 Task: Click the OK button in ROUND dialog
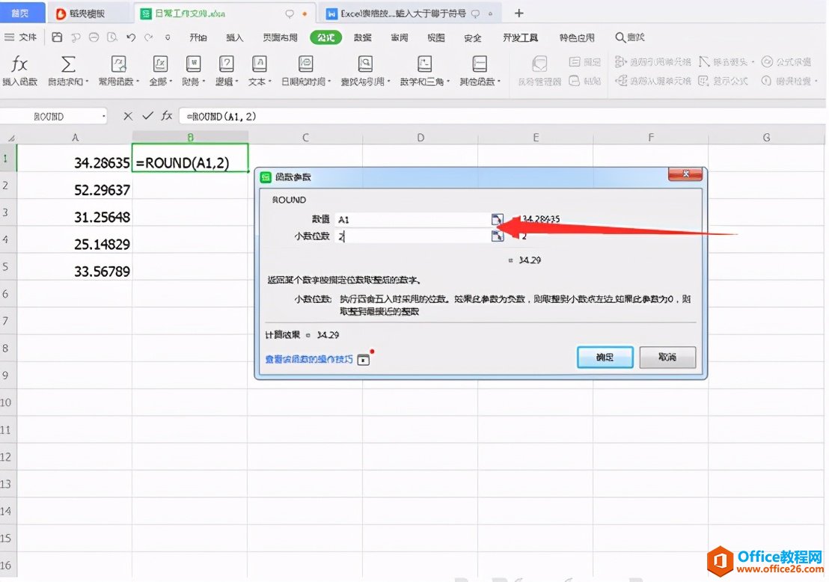605,358
